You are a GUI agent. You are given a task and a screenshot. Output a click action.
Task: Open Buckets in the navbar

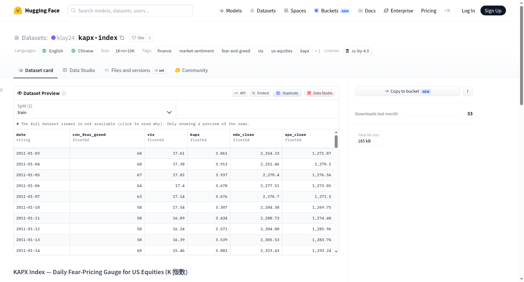point(332,10)
